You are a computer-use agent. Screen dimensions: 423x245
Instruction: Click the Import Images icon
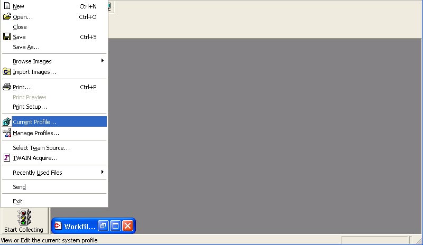[x=7, y=72]
